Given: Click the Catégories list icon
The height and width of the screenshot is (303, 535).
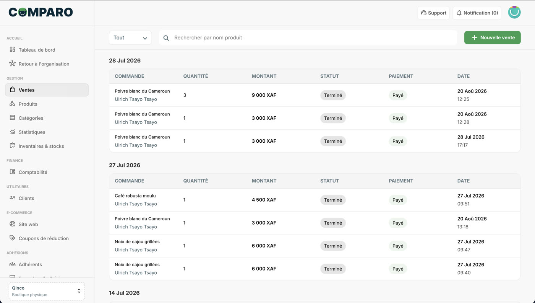Looking at the screenshot, I should click(x=12, y=118).
